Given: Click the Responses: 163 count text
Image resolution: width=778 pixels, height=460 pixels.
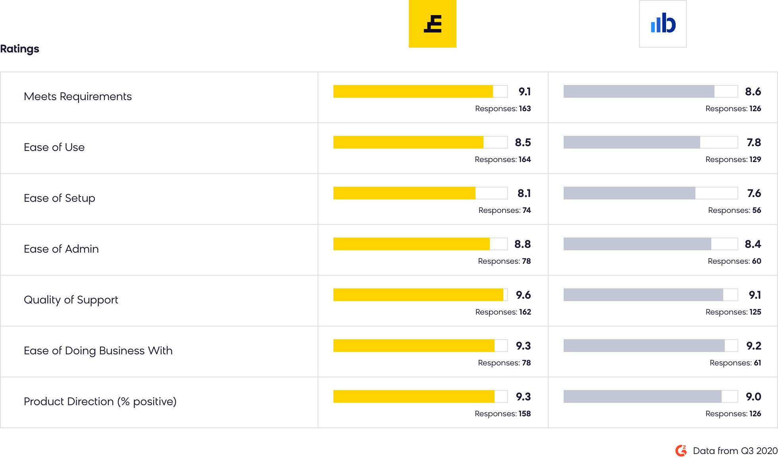Looking at the screenshot, I should click(x=503, y=109).
